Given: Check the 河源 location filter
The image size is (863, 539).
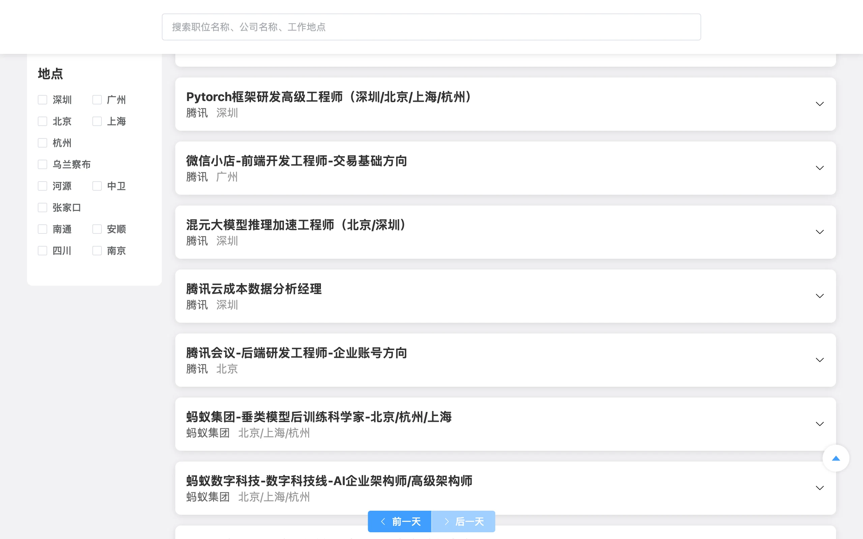Looking at the screenshot, I should point(42,186).
